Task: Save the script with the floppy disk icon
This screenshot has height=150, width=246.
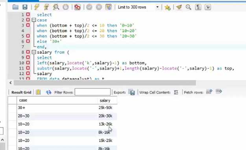Action: [x=25, y=7]
